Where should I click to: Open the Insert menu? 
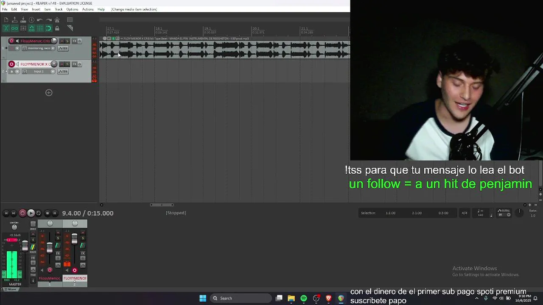coord(36,9)
